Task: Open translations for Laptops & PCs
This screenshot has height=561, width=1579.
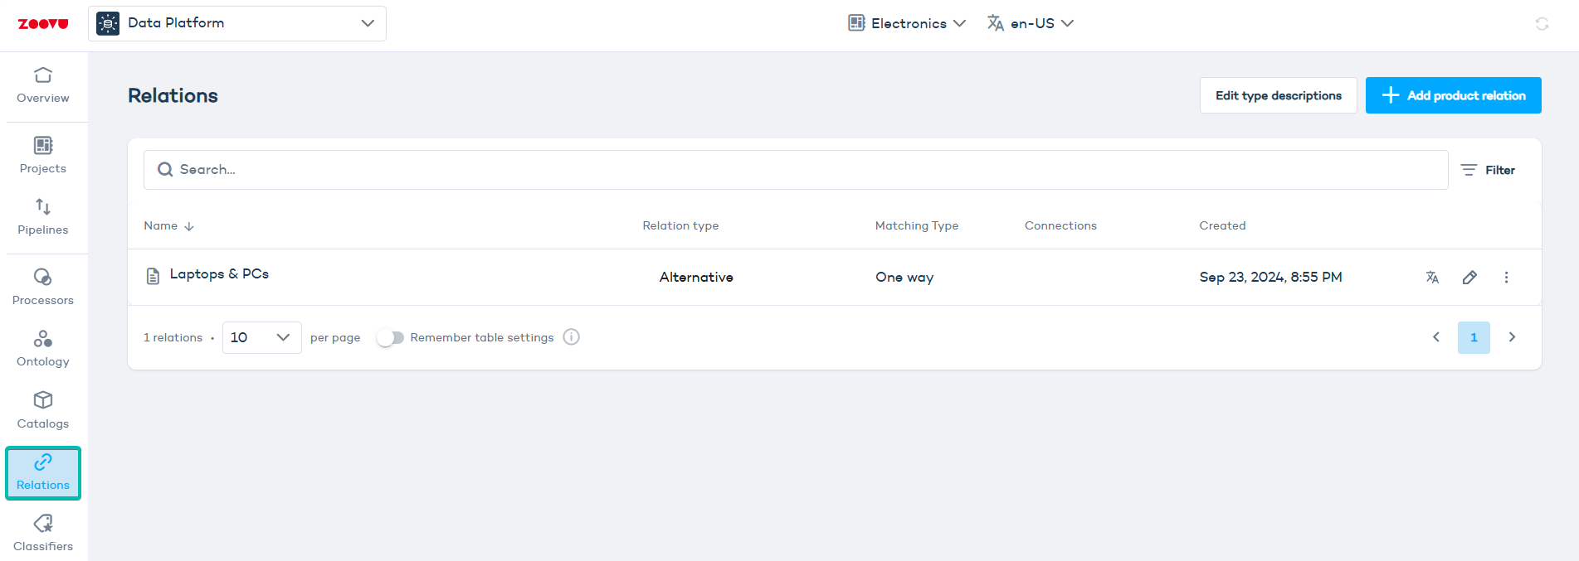Action: pyautogui.click(x=1432, y=278)
